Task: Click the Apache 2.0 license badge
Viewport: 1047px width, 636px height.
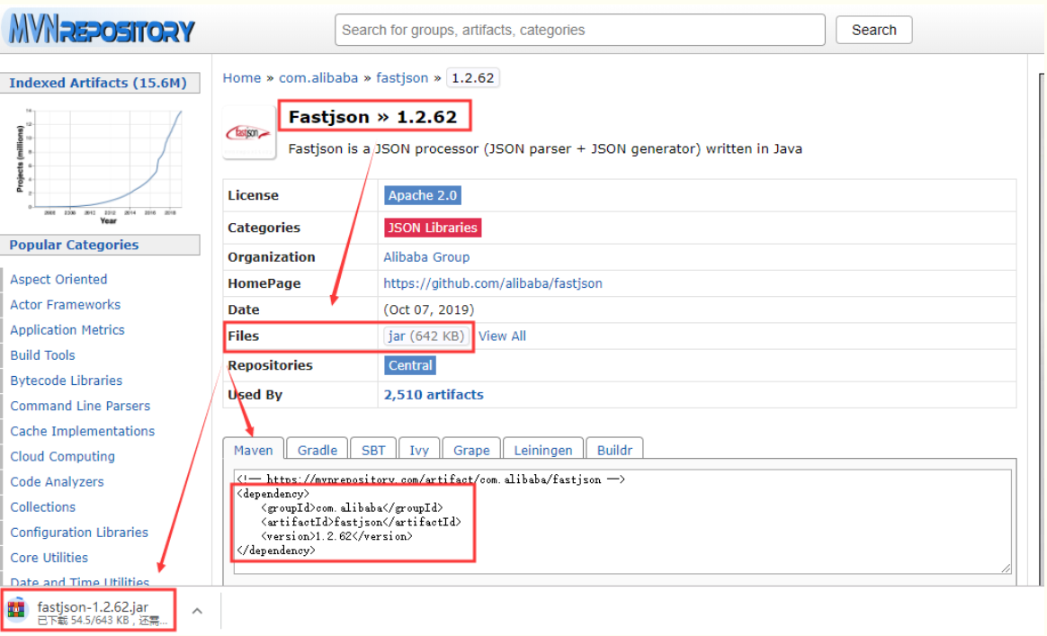Action: [423, 195]
